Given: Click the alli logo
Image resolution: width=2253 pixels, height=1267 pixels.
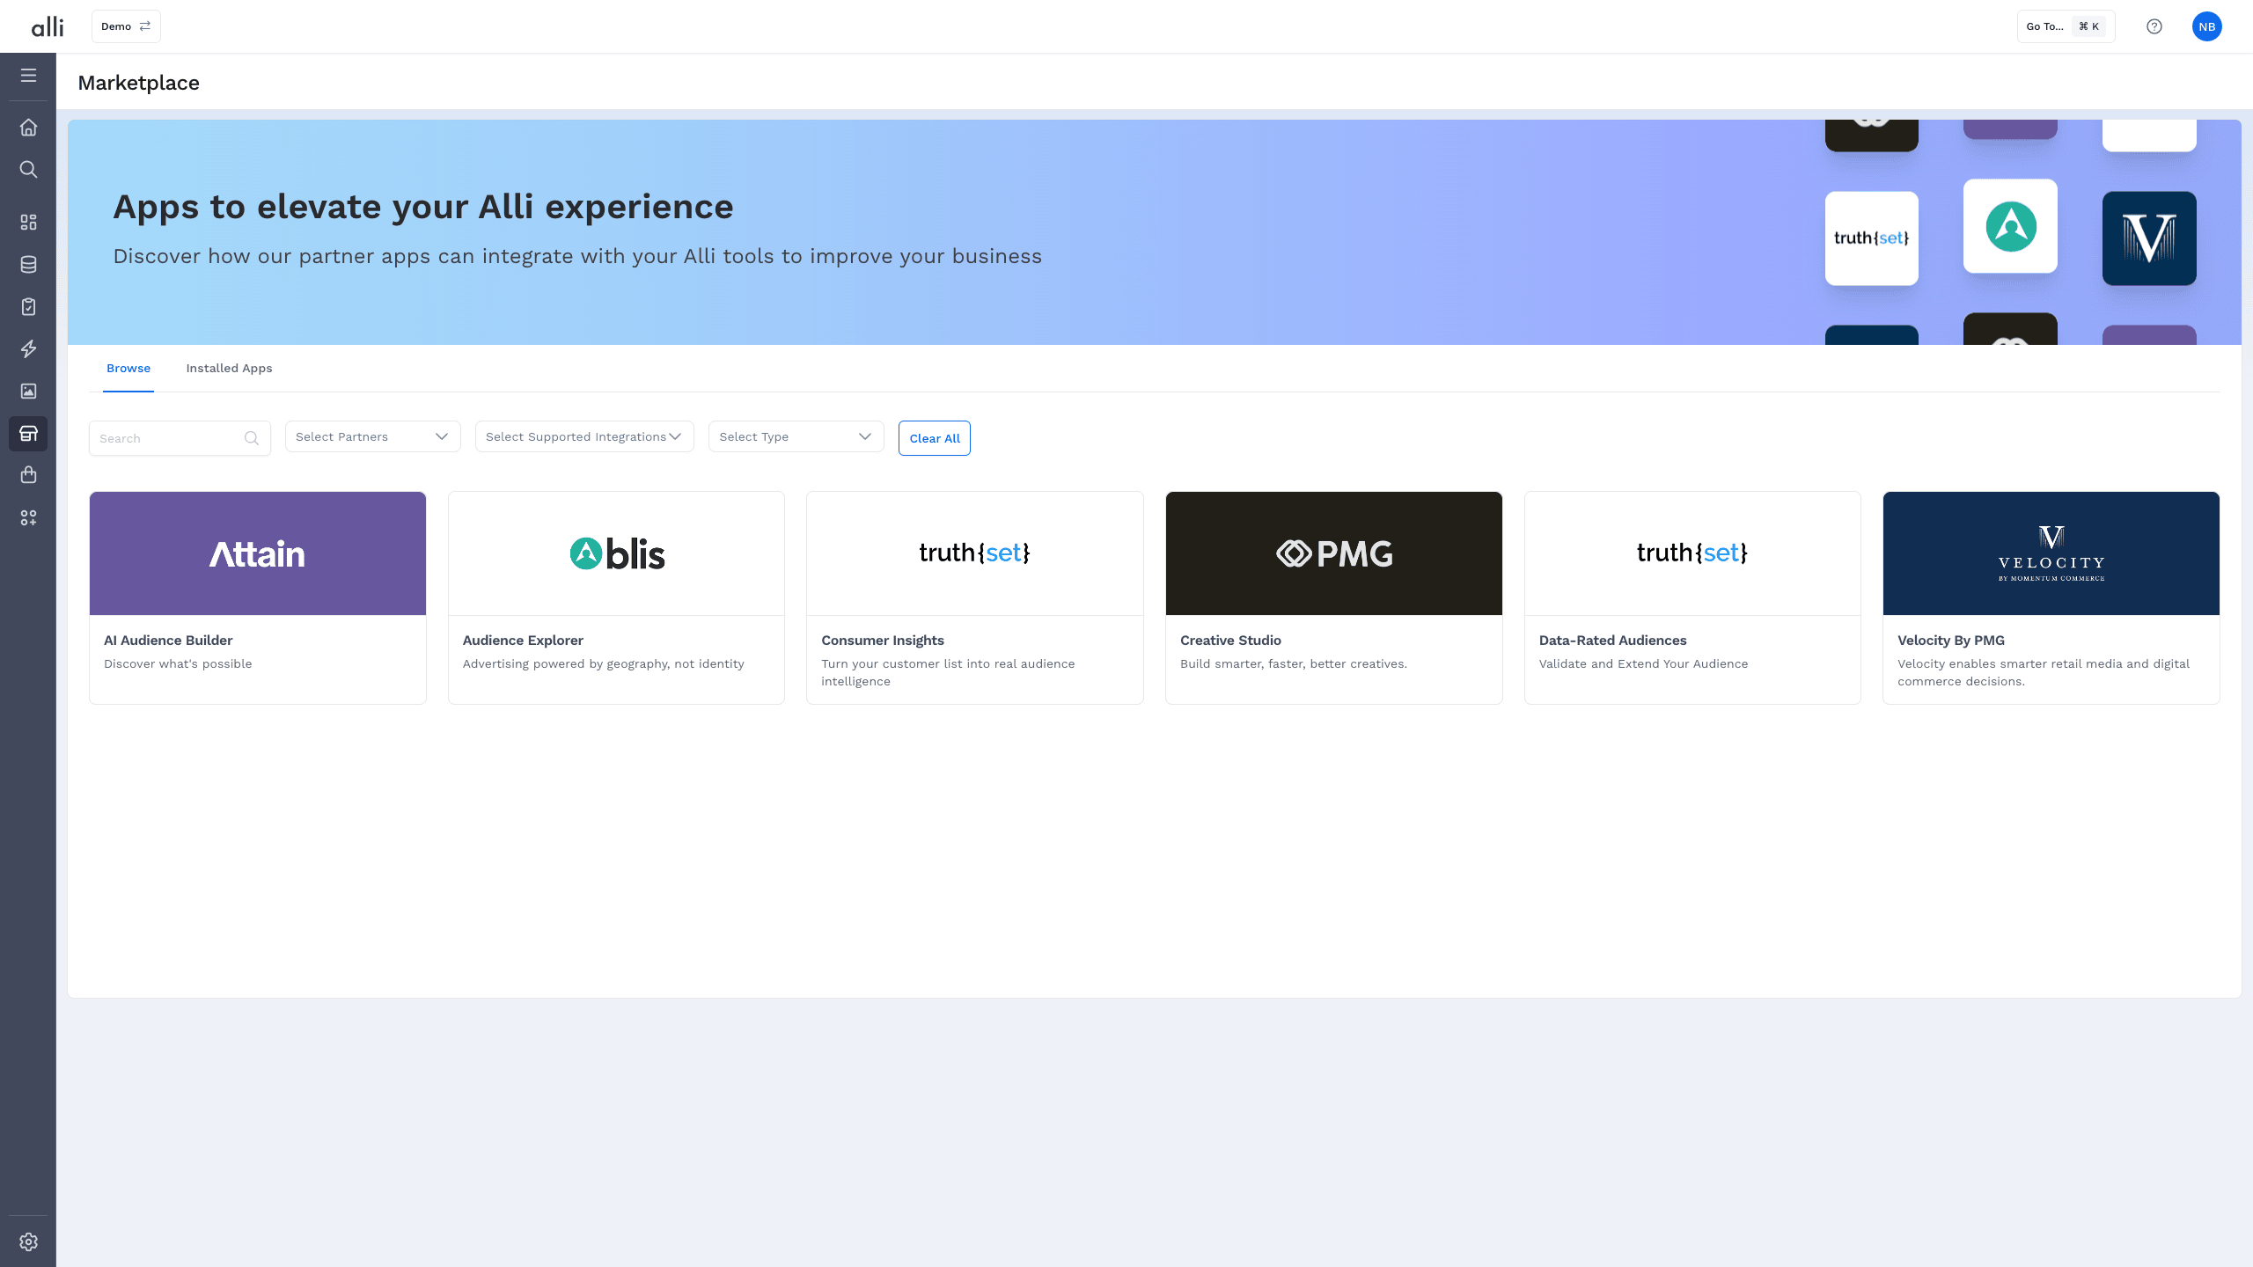Looking at the screenshot, I should coord(48,26).
